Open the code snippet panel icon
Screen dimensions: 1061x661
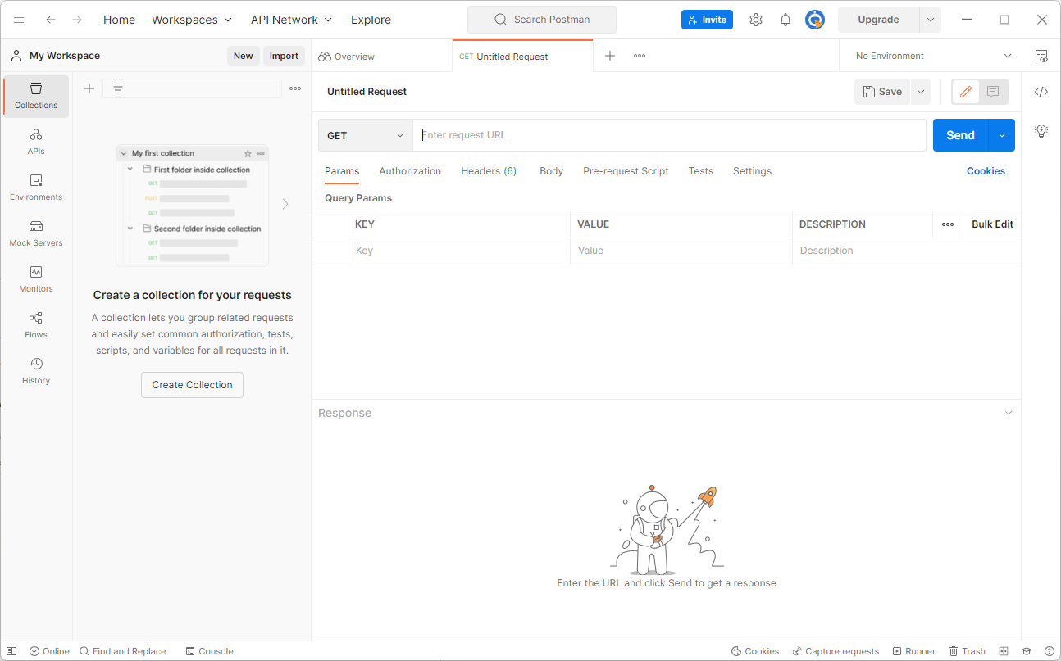point(1041,92)
